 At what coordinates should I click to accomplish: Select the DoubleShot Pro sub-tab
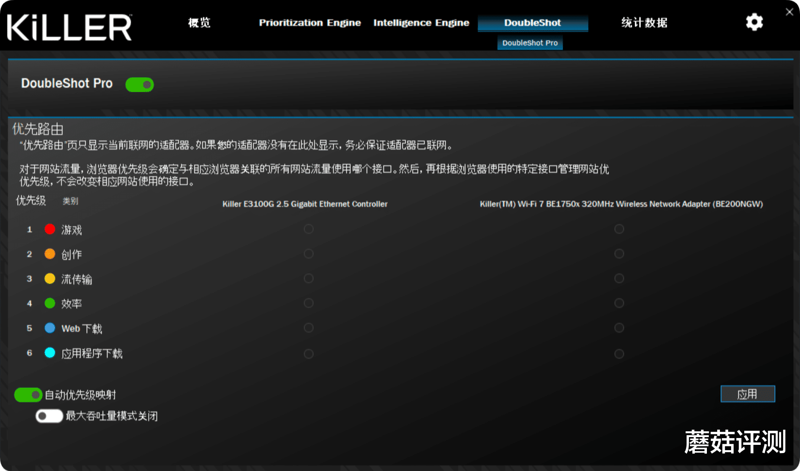[530, 43]
